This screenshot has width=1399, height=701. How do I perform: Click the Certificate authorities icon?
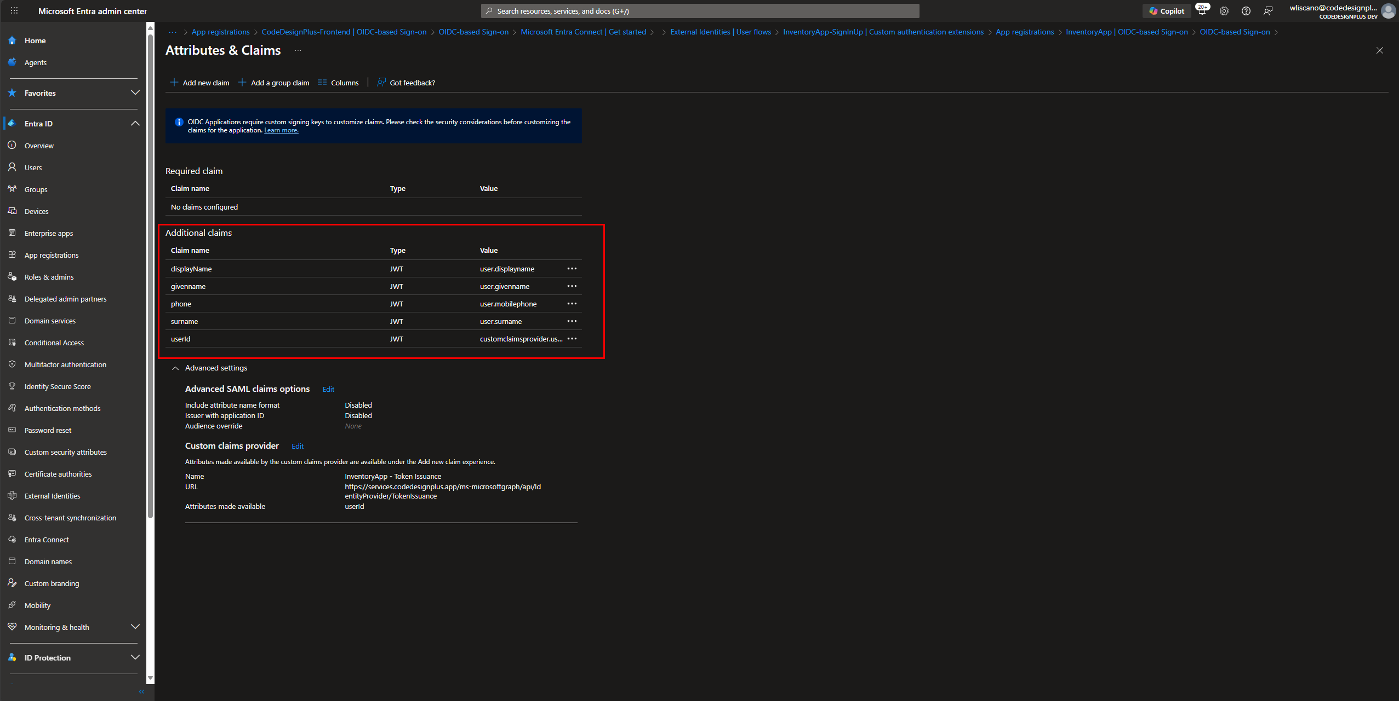point(12,474)
